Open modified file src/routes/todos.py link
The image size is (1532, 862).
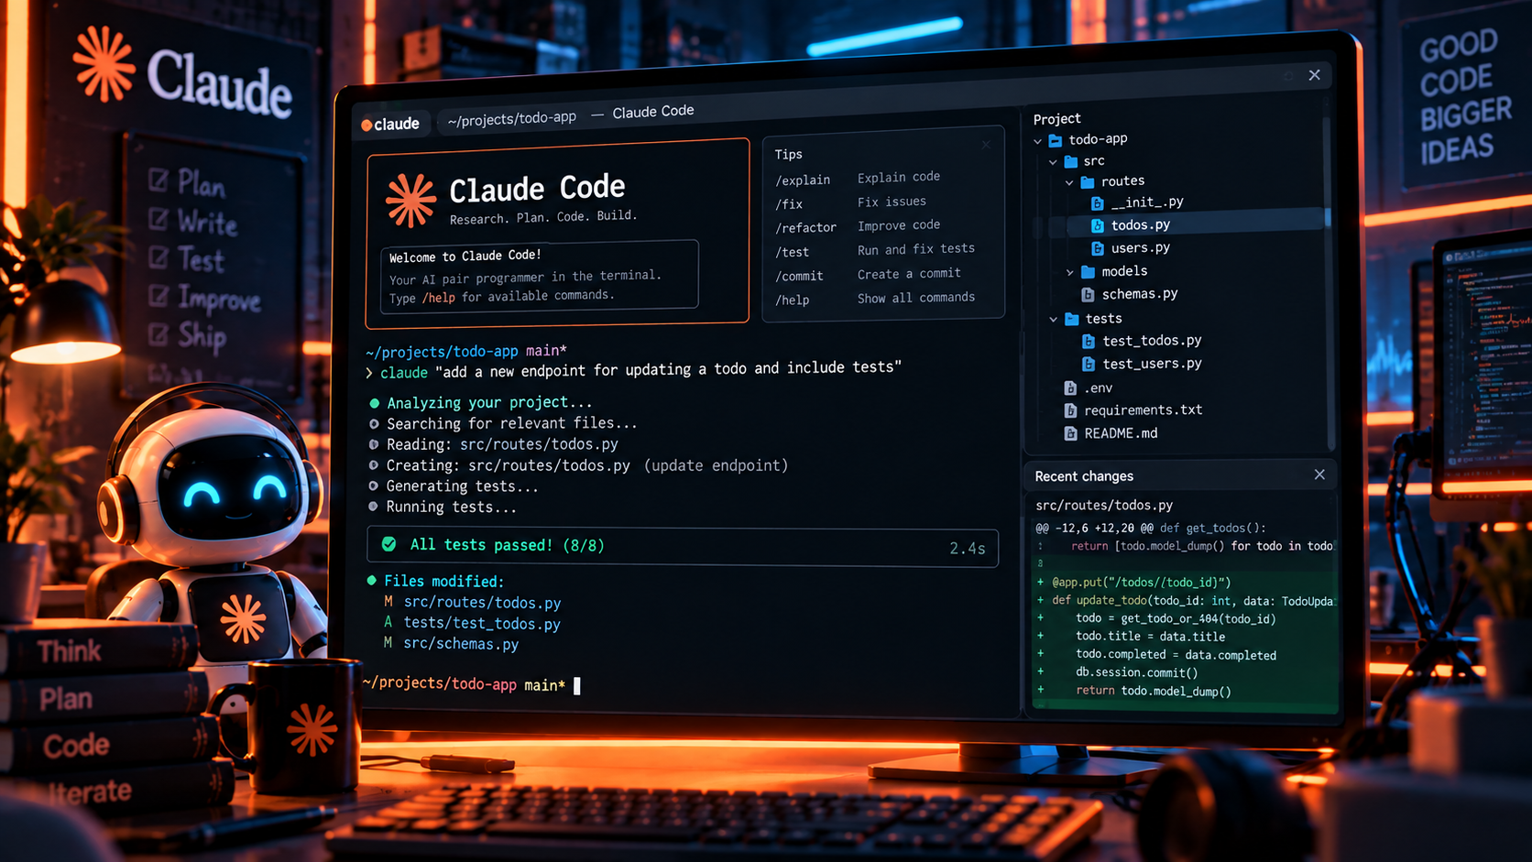coord(482,603)
